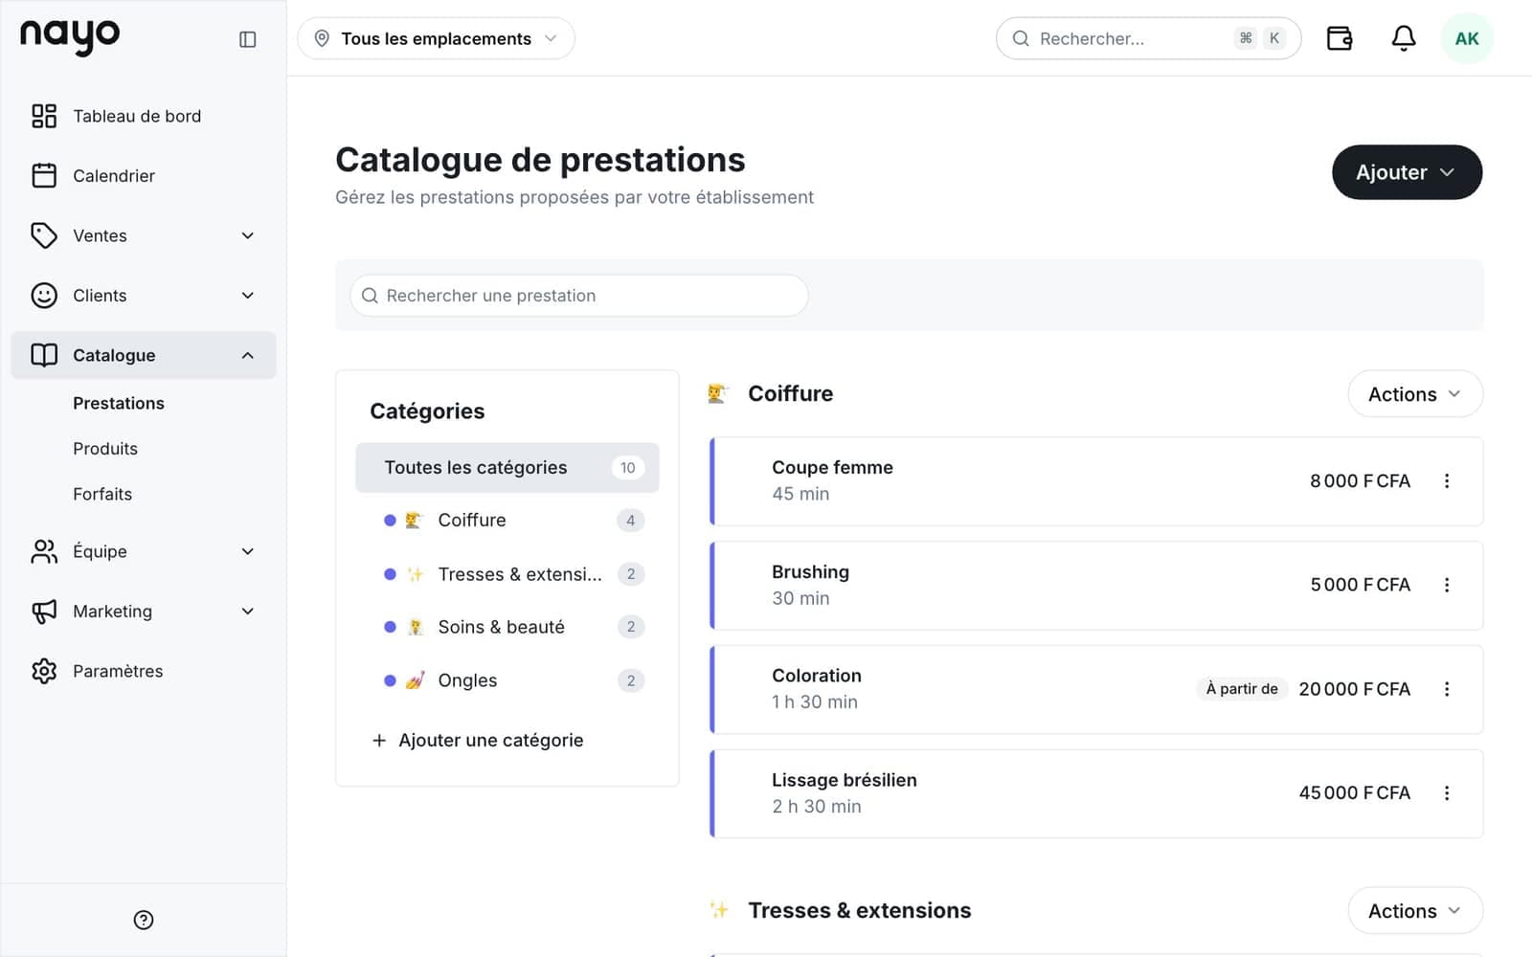1532x957 pixels.
Task: Open the wallet icon in header
Action: pos(1340,38)
